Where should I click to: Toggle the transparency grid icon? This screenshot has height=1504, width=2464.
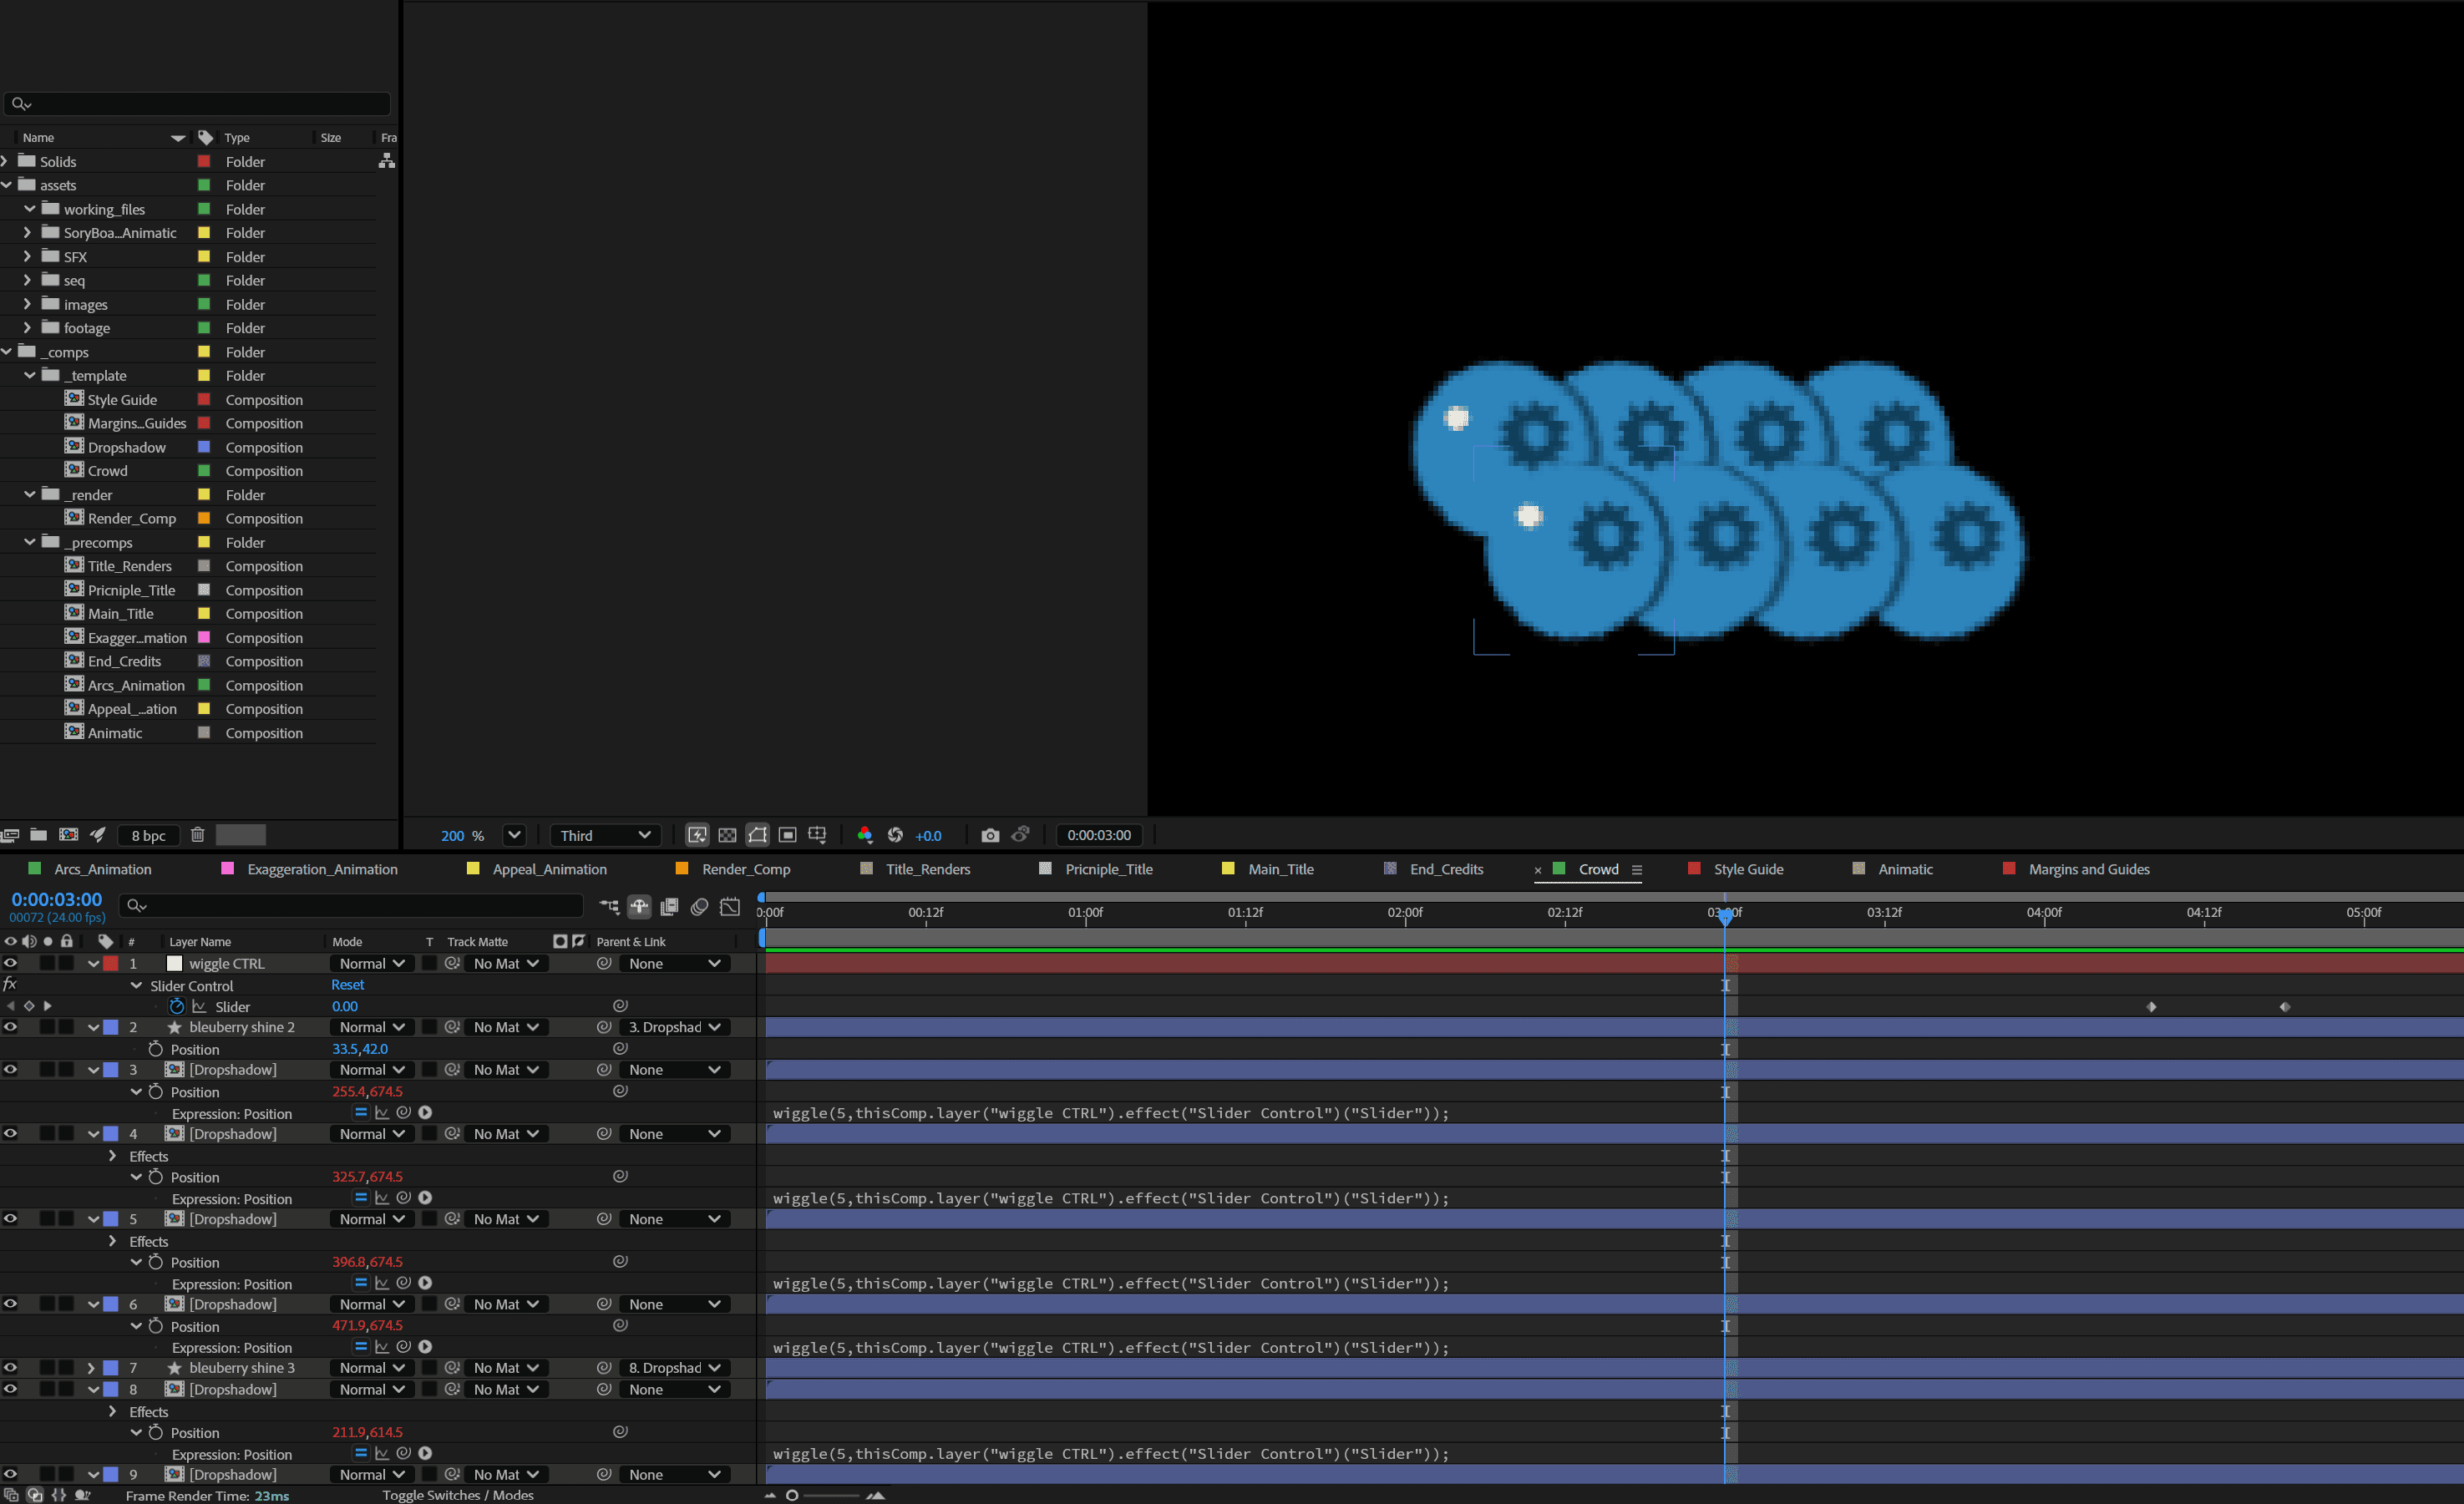[x=727, y=835]
